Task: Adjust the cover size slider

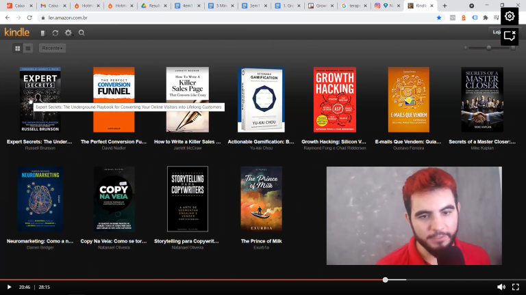Action: tap(488, 48)
